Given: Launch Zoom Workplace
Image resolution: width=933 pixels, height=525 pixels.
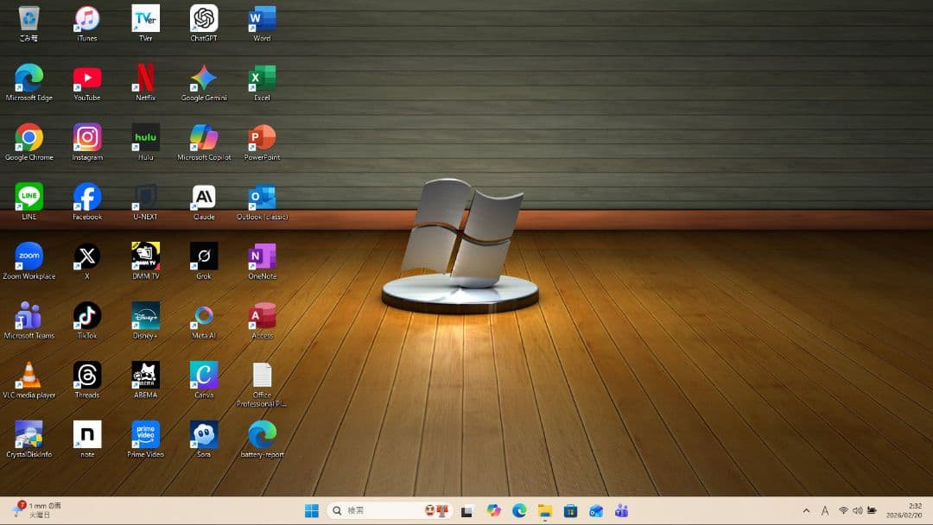Looking at the screenshot, I should pos(29,256).
